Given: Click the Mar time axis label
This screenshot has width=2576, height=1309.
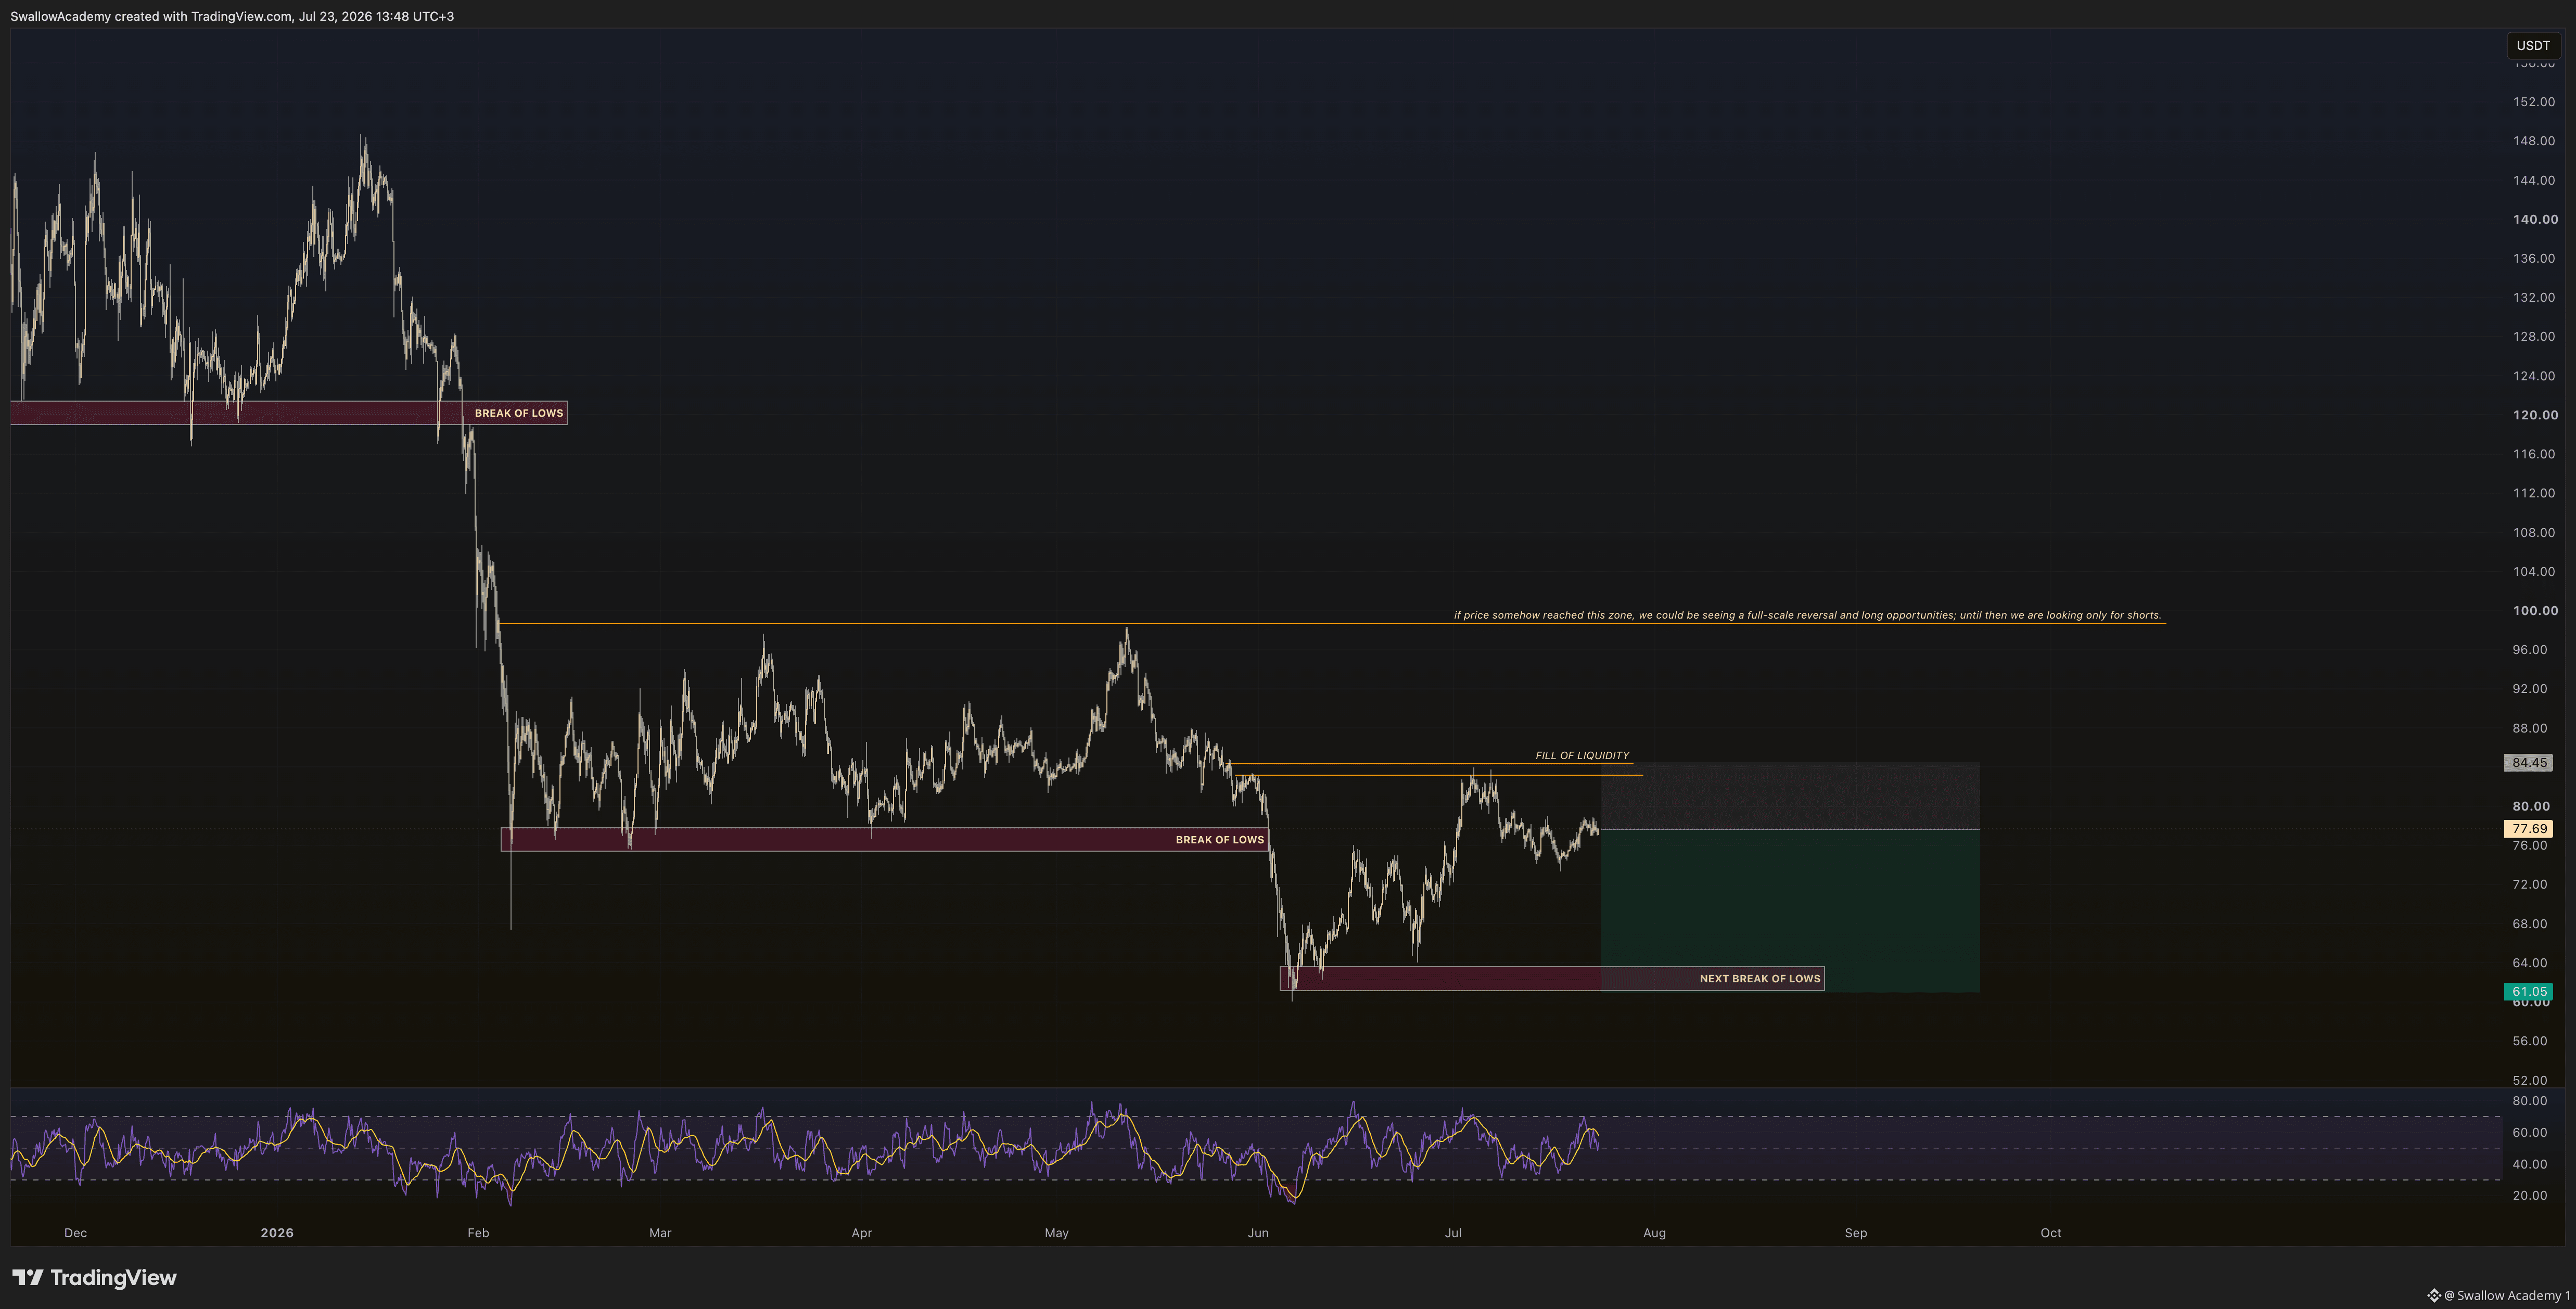Looking at the screenshot, I should pos(660,1233).
